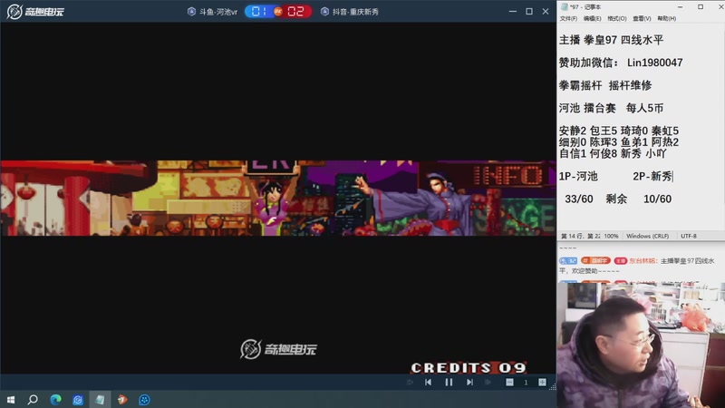Click the red score showing 02
725x408 pixels.
(x=296, y=12)
